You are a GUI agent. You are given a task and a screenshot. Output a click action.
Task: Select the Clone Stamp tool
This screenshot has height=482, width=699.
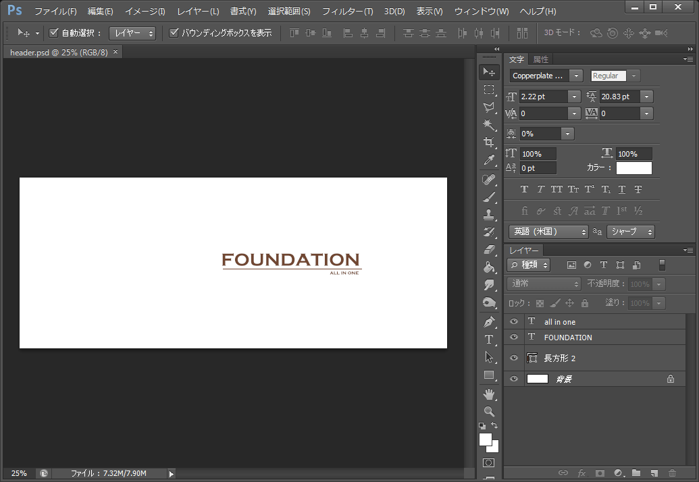pyautogui.click(x=489, y=215)
